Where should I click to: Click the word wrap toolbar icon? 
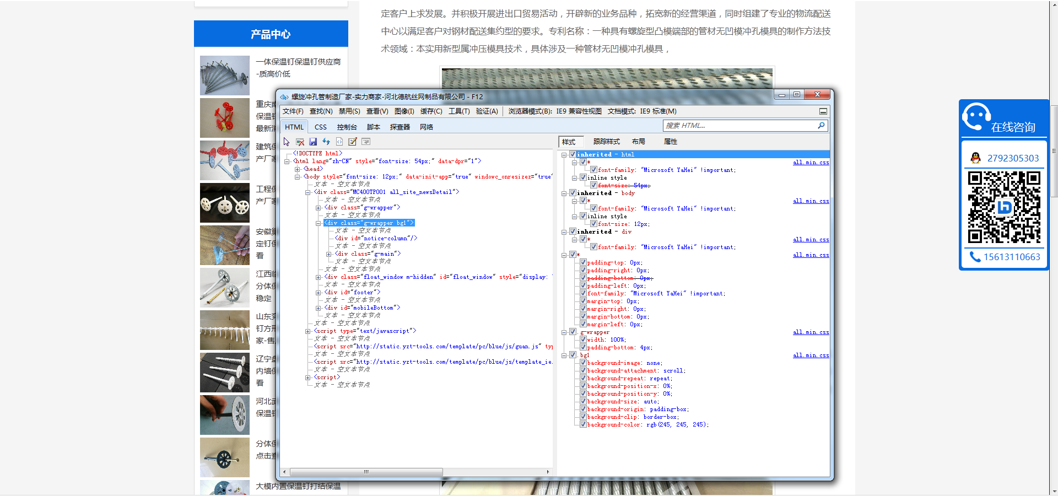(366, 142)
